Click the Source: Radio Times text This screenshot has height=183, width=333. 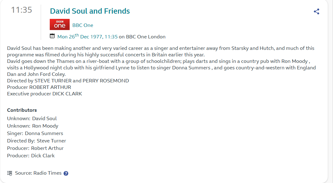(38, 173)
